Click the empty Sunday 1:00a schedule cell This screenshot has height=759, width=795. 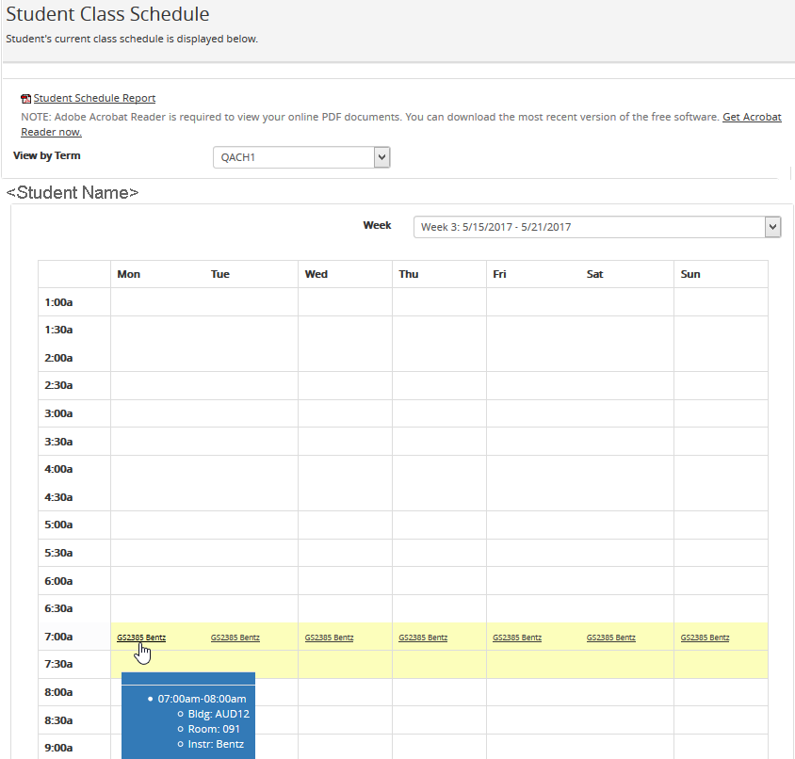coord(721,301)
